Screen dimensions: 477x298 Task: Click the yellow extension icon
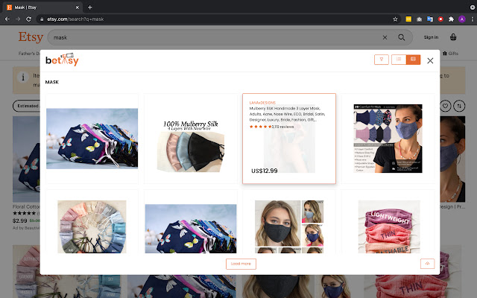coord(408,19)
